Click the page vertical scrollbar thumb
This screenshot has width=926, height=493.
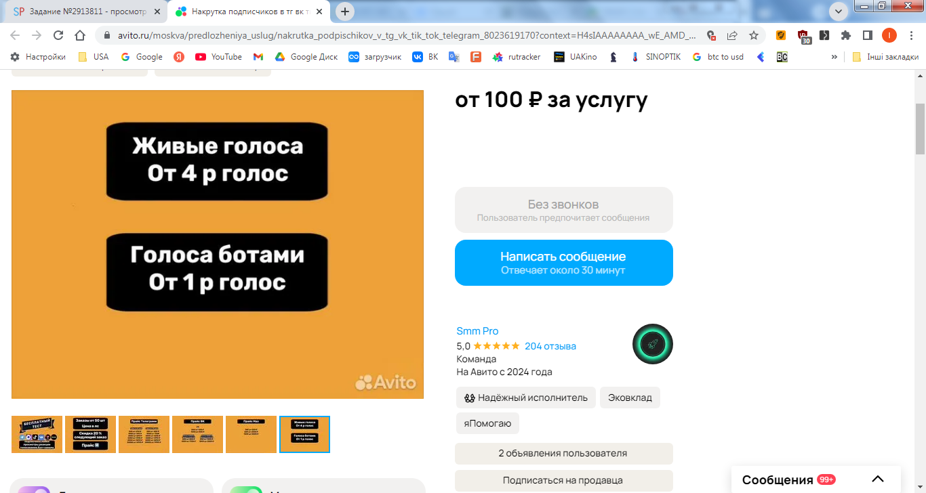point(920,130)
